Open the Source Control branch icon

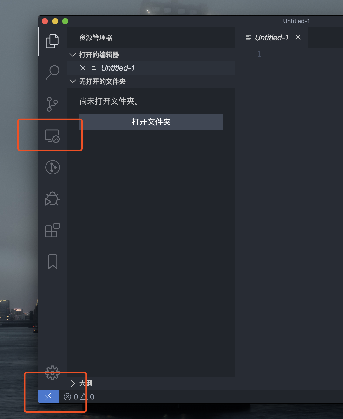(52, 104)
